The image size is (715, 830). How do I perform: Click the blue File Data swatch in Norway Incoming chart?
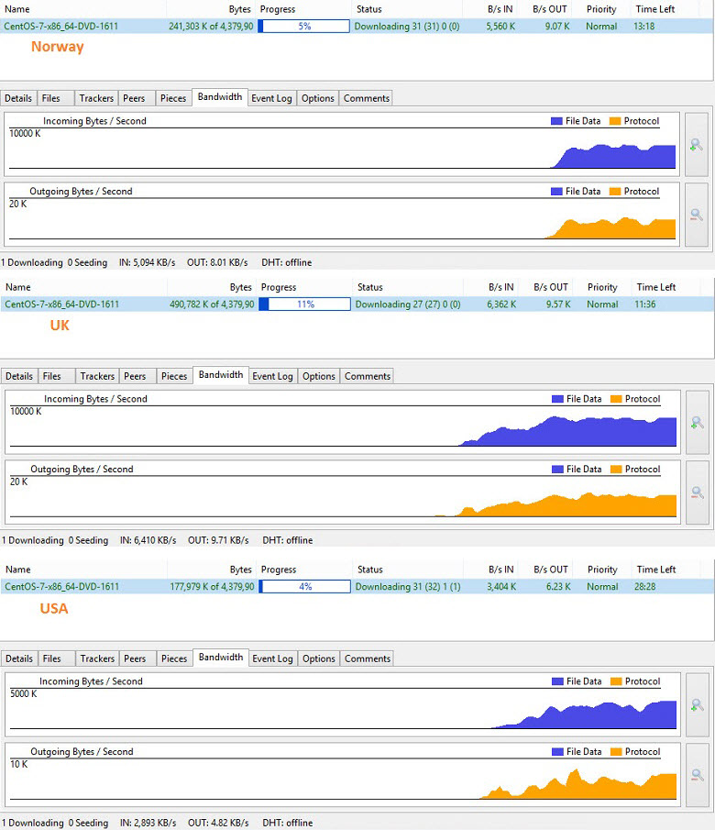556,121
